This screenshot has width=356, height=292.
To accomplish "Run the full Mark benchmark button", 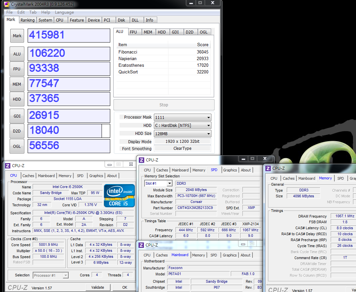I will [x=17, y=36].
